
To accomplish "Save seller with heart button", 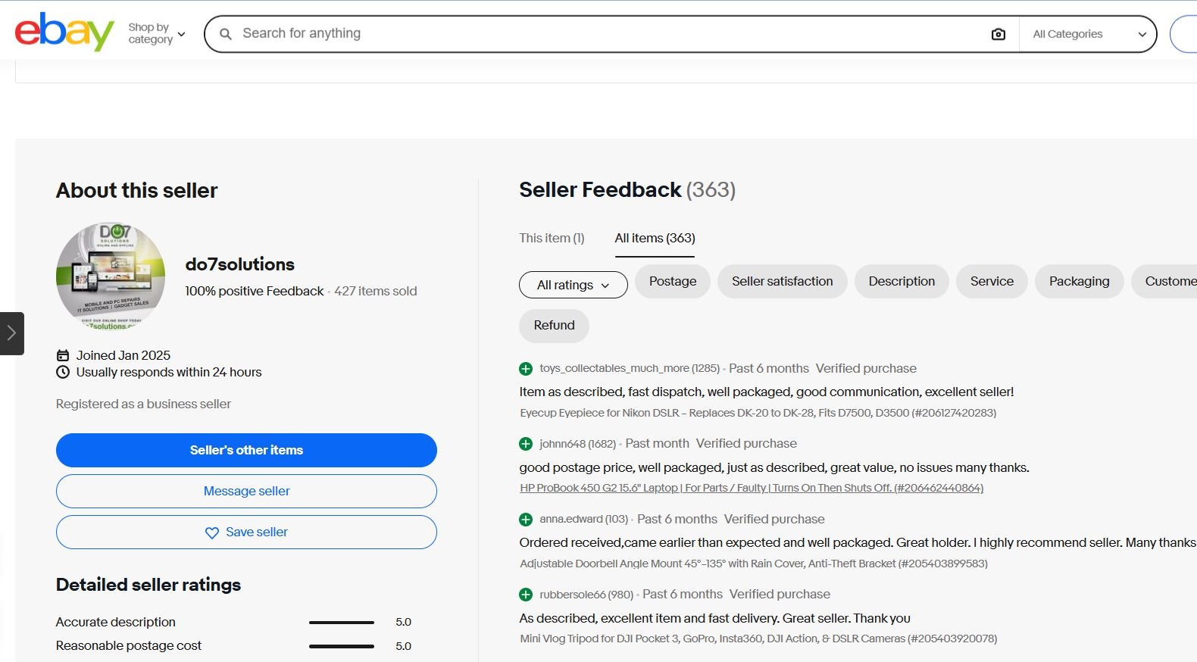I will [x=246, y=532].
